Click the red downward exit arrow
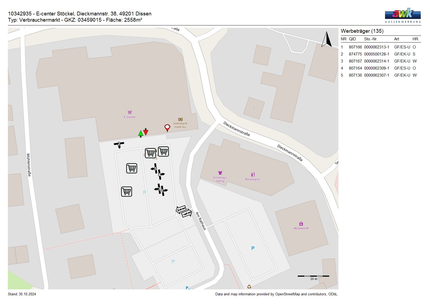The height and width of the screenshot is (304, 430). point(146,132)
